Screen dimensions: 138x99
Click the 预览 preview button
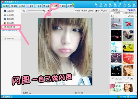point(104,11)
